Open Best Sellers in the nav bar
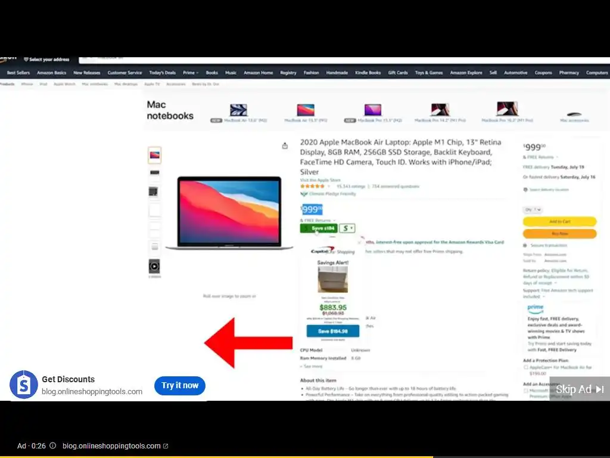Image resolution: width=610 pixels, height=458 pixels. click(18, 73)
